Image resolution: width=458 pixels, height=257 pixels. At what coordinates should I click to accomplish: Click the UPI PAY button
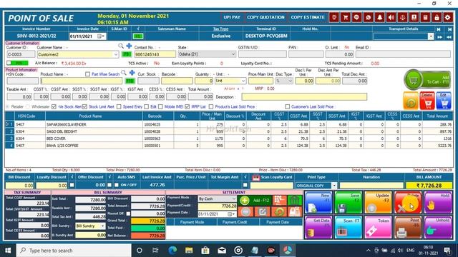pyautogui.click(x=232, y=17)
